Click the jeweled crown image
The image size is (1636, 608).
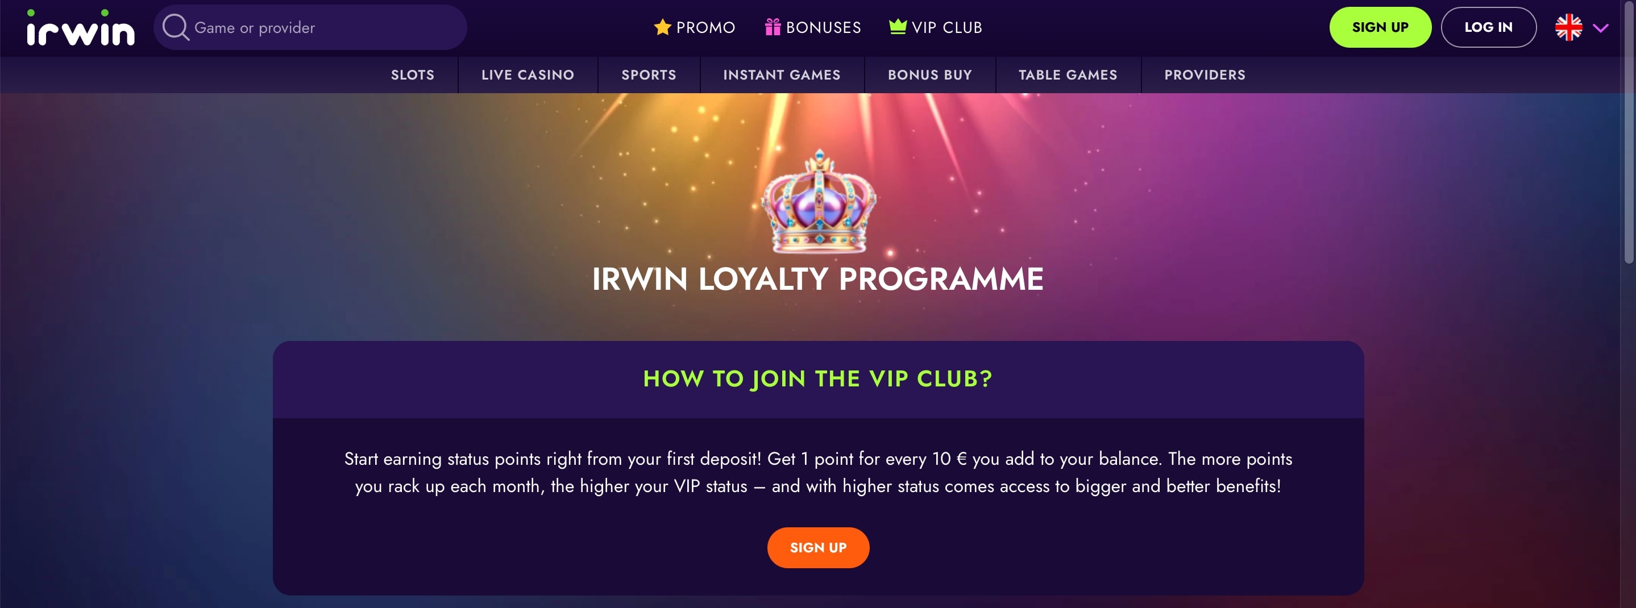(819, 202)
